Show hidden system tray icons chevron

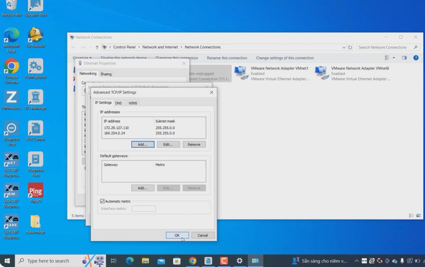pyautogui.click(x=356, y=261)
